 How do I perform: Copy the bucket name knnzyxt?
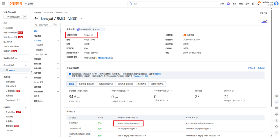coord(92,35)
